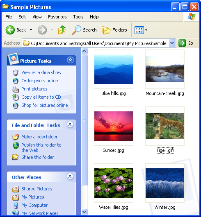Click the Make a new folder icon
Image resolution: width=201 pixels, height=217 pixels.
pos(16,137)
